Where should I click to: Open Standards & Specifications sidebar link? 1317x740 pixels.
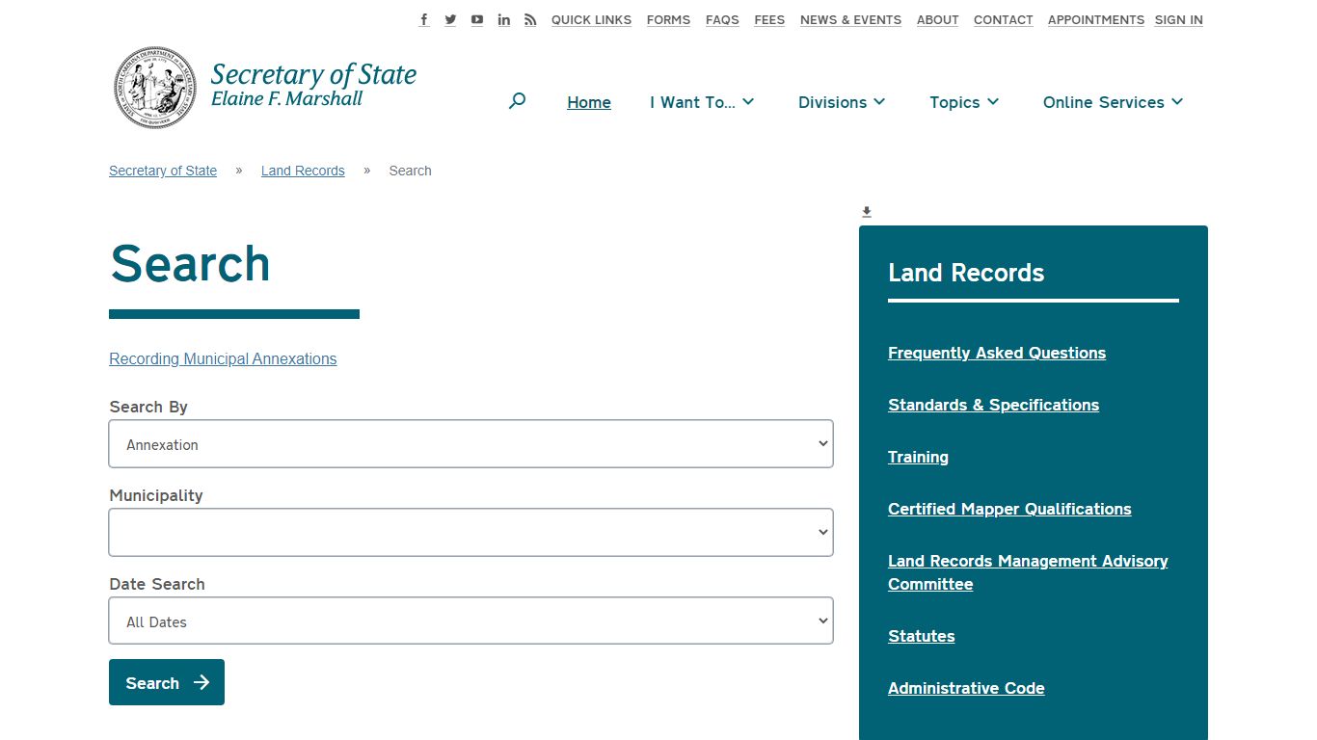pyautogui.click(x=993, y=405)
